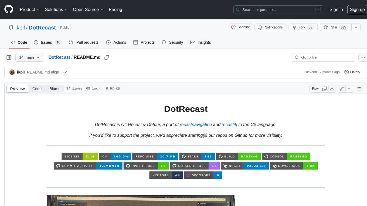Switch to the Projects tab
Screen dimensions: 367x206
144,42
